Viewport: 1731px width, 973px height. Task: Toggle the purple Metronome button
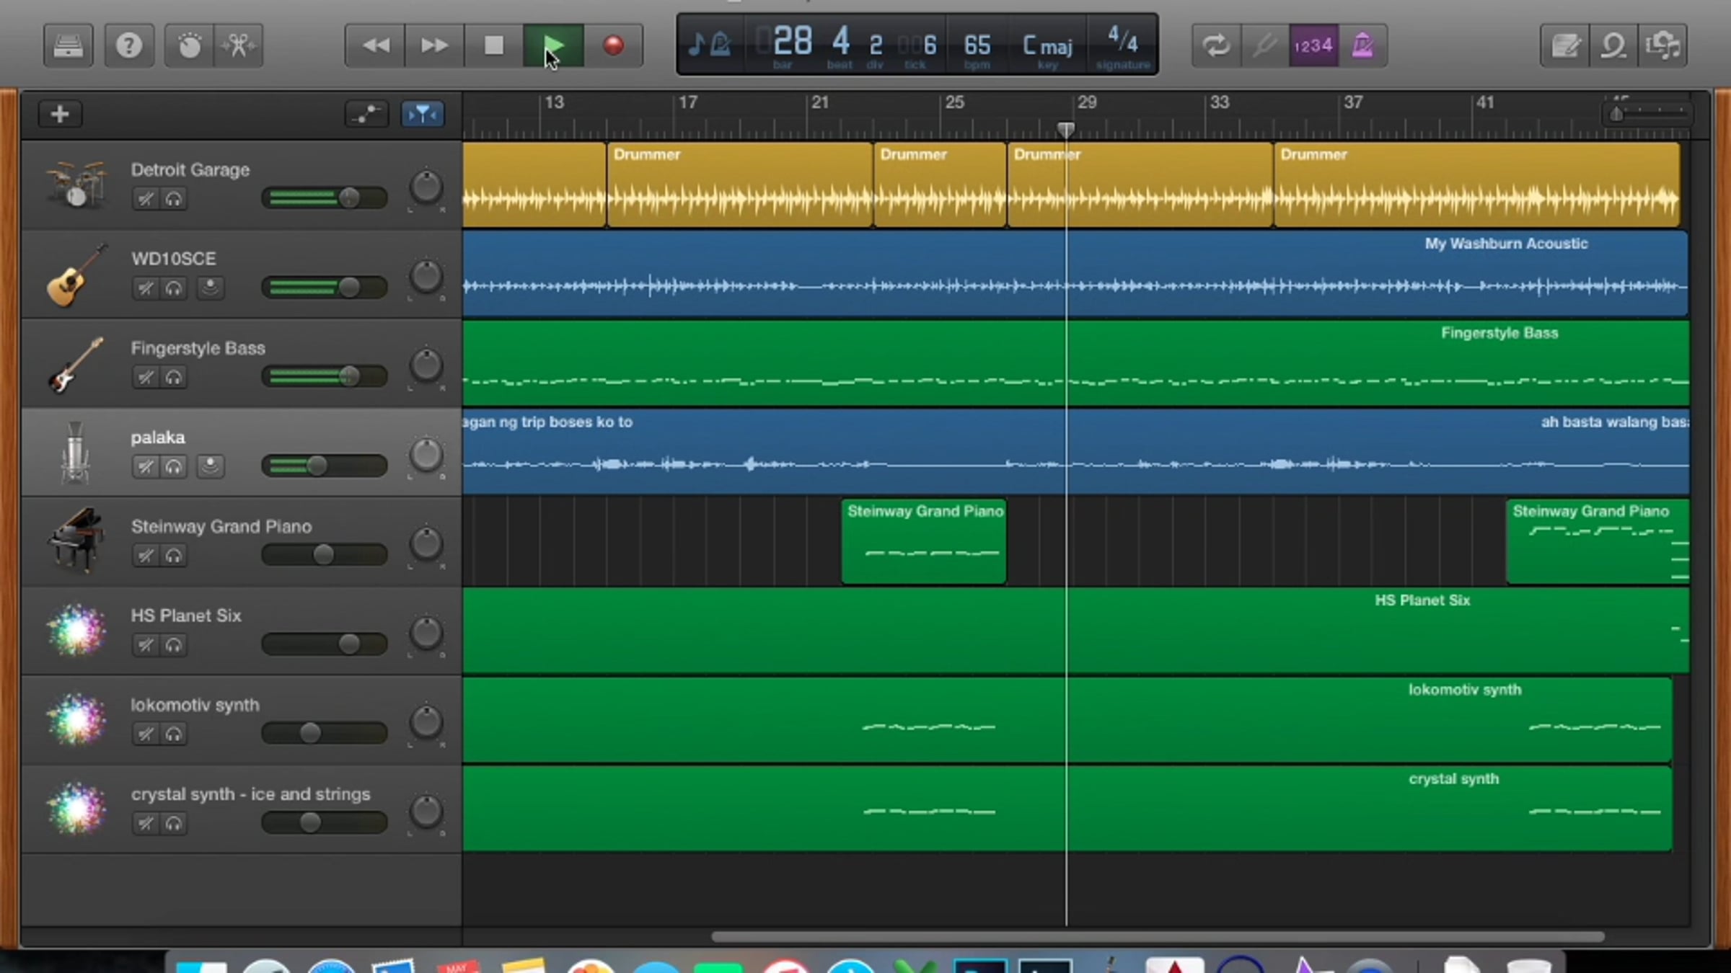[1362, 46]
